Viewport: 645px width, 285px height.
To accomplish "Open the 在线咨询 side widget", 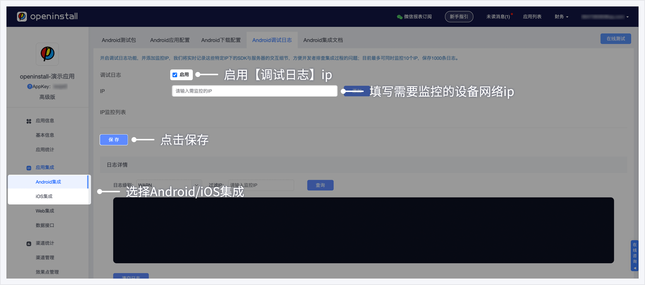I will tap(634, 256).
